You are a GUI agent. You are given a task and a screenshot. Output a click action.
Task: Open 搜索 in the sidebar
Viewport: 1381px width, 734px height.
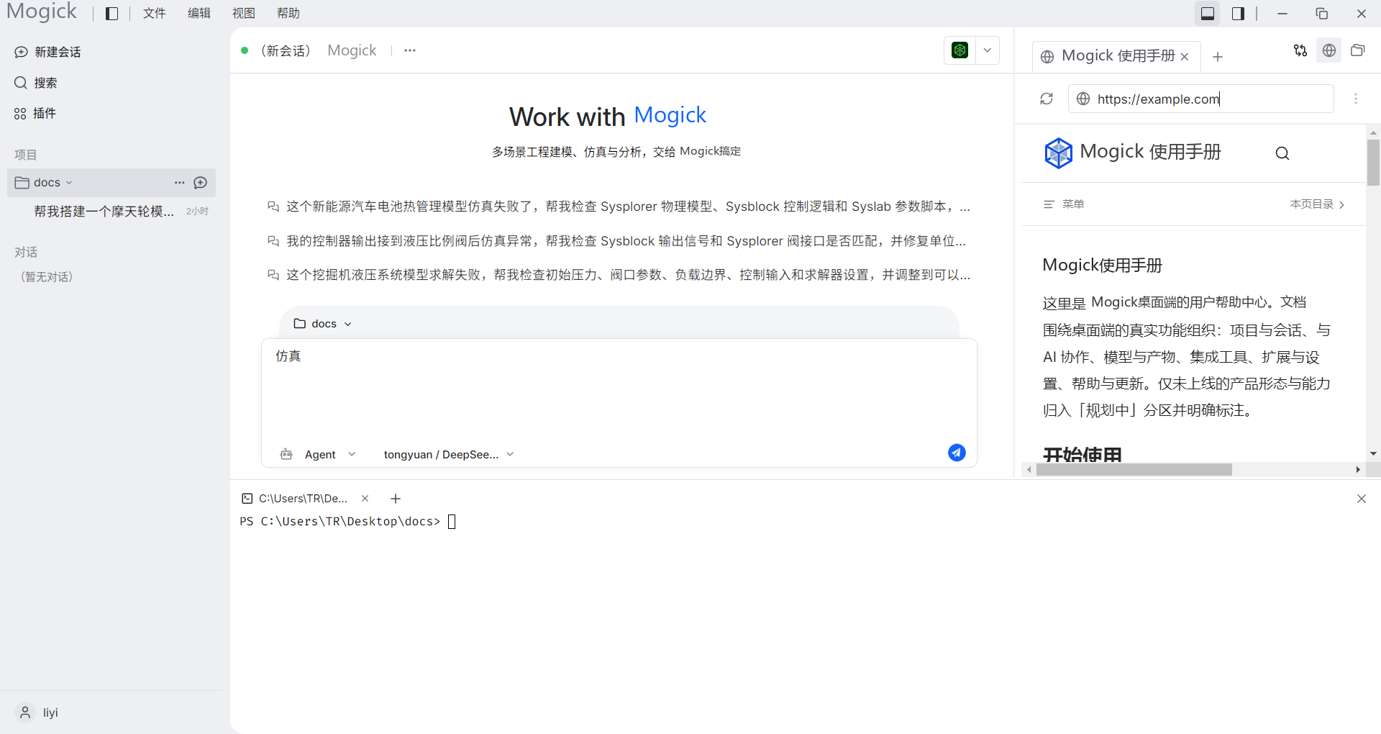36,83
